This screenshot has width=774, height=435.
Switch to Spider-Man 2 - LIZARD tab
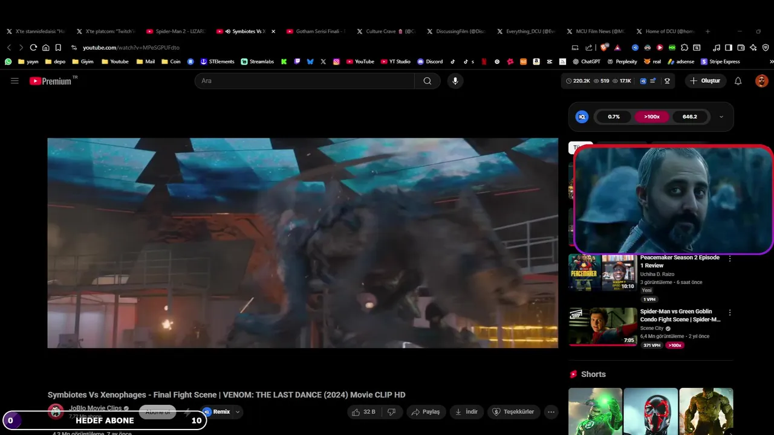pyautogui.click(x=175, y=31)
